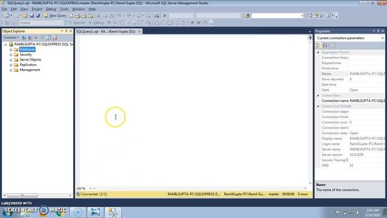Click the Properties window wrench icon in toolbar
The width and height of the screenshot is (387, 218).
[322, 16]
